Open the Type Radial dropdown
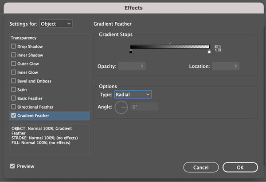This screenshot has width=266, height=182. coord(133,95)
